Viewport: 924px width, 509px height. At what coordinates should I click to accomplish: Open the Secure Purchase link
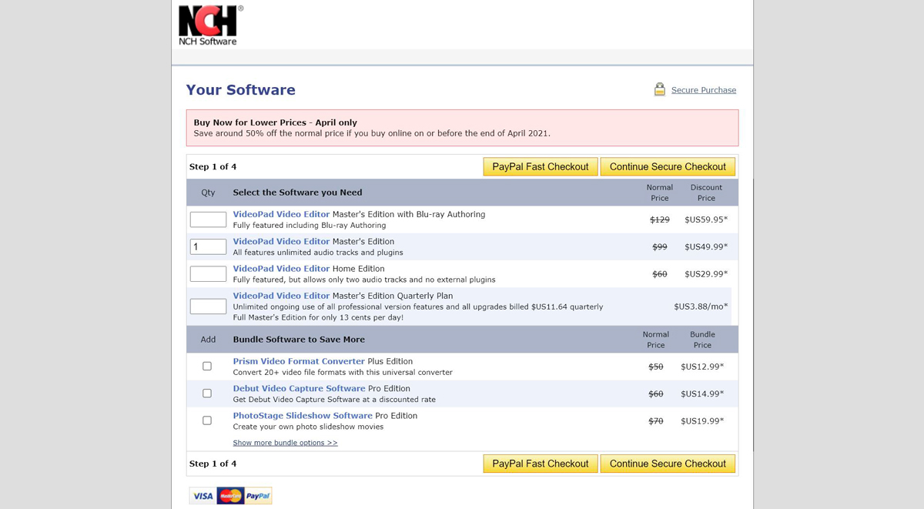(703, 90)
